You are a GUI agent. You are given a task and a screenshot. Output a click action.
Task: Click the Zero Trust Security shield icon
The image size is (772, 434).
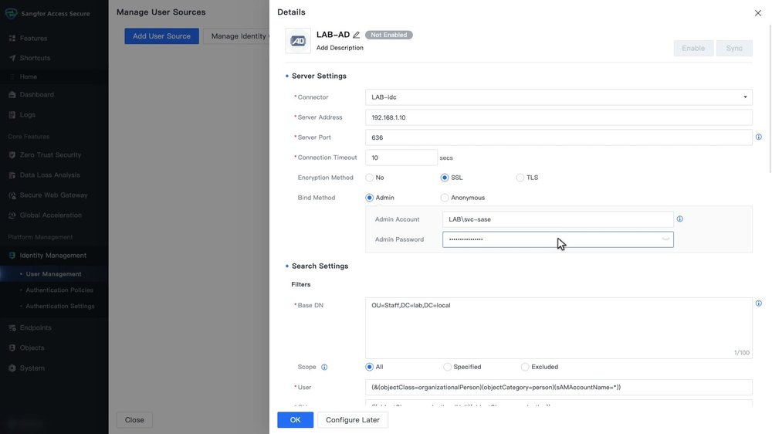pyautogui.click(x=12, y=154)
